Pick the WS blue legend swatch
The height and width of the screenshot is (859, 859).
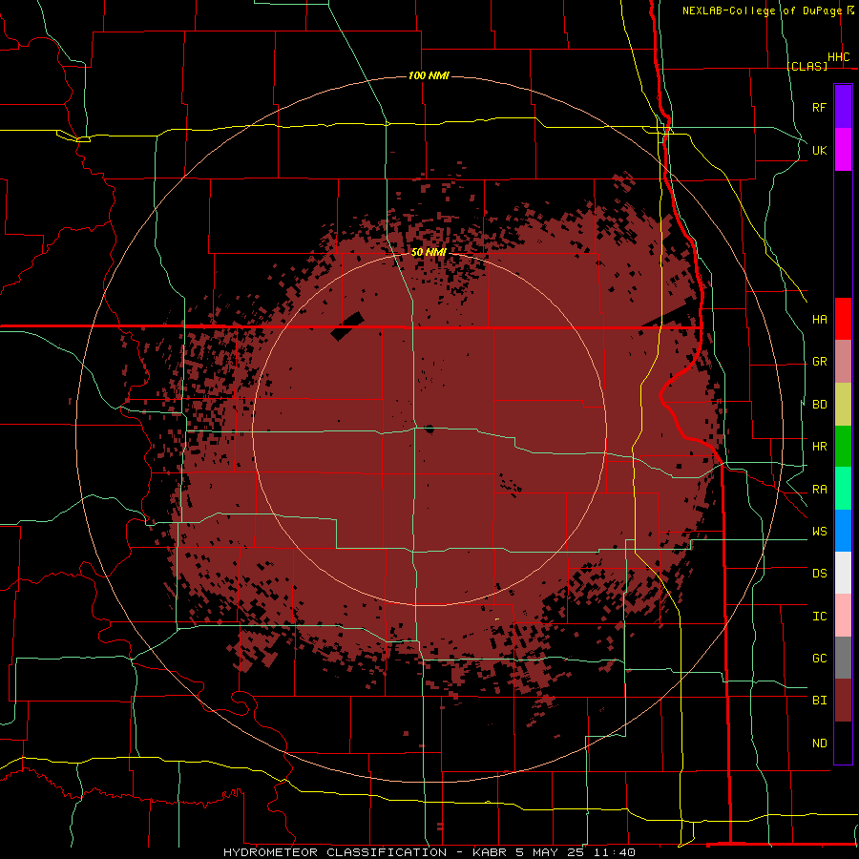click(843, 531)
